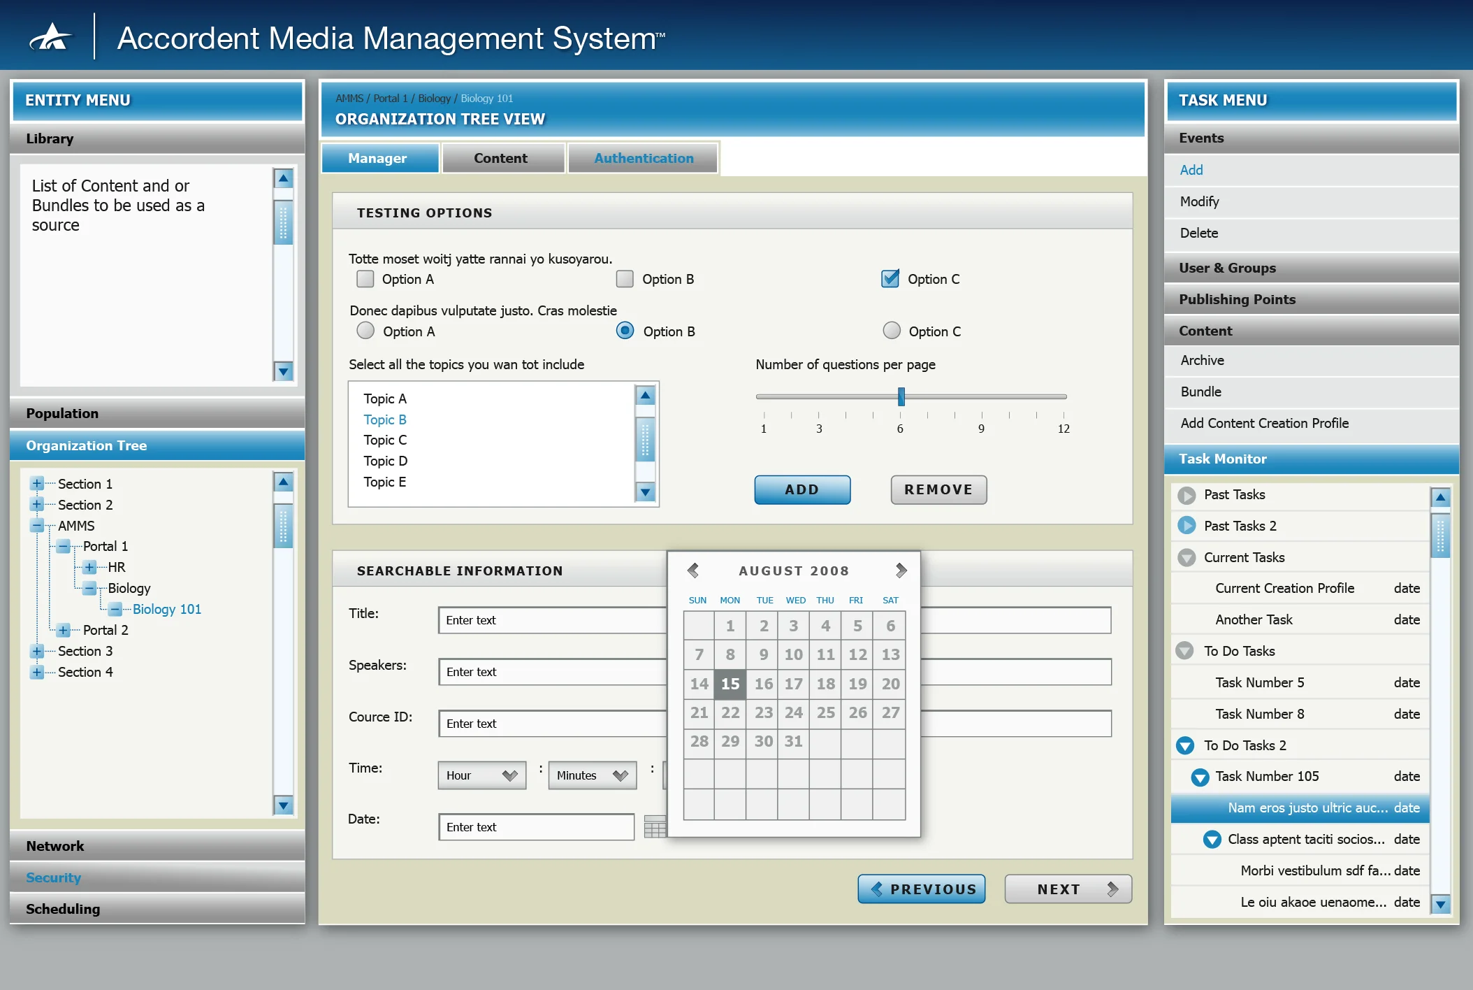This screenshot has height=990, width=1473.
Task: Click the Add link under Events
Action: click(x=1191, y=170)
